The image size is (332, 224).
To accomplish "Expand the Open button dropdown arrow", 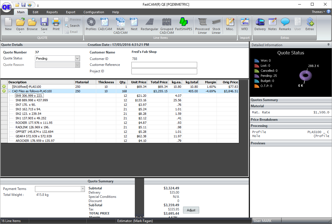I will [20, 33].
